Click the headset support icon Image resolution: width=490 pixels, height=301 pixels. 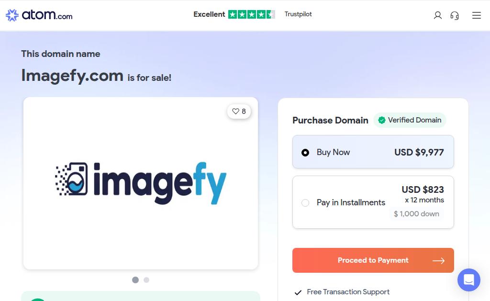(455, 15)
